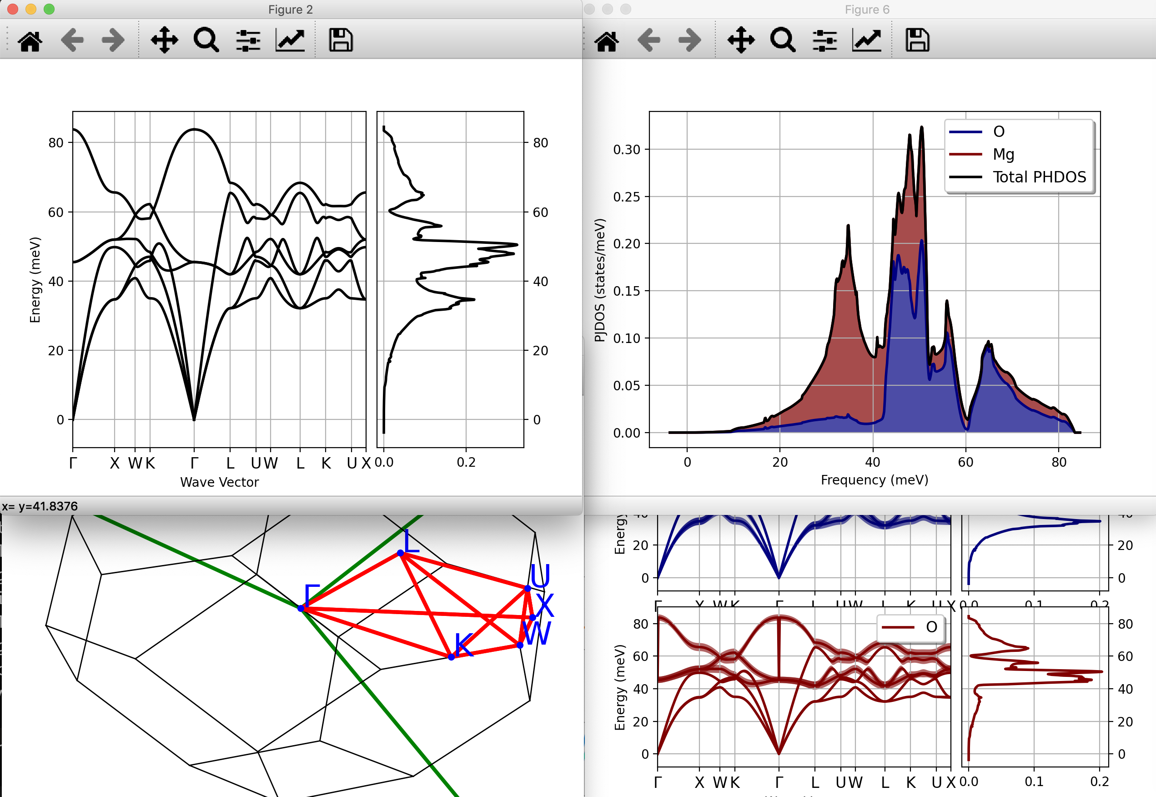Select Pan tool in Figure 2 toolbar

(x=164, y=40)
